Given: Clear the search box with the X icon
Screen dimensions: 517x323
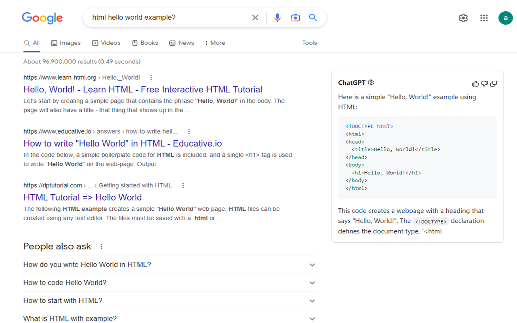Looking at the screenshot, I should click(255, 18).
